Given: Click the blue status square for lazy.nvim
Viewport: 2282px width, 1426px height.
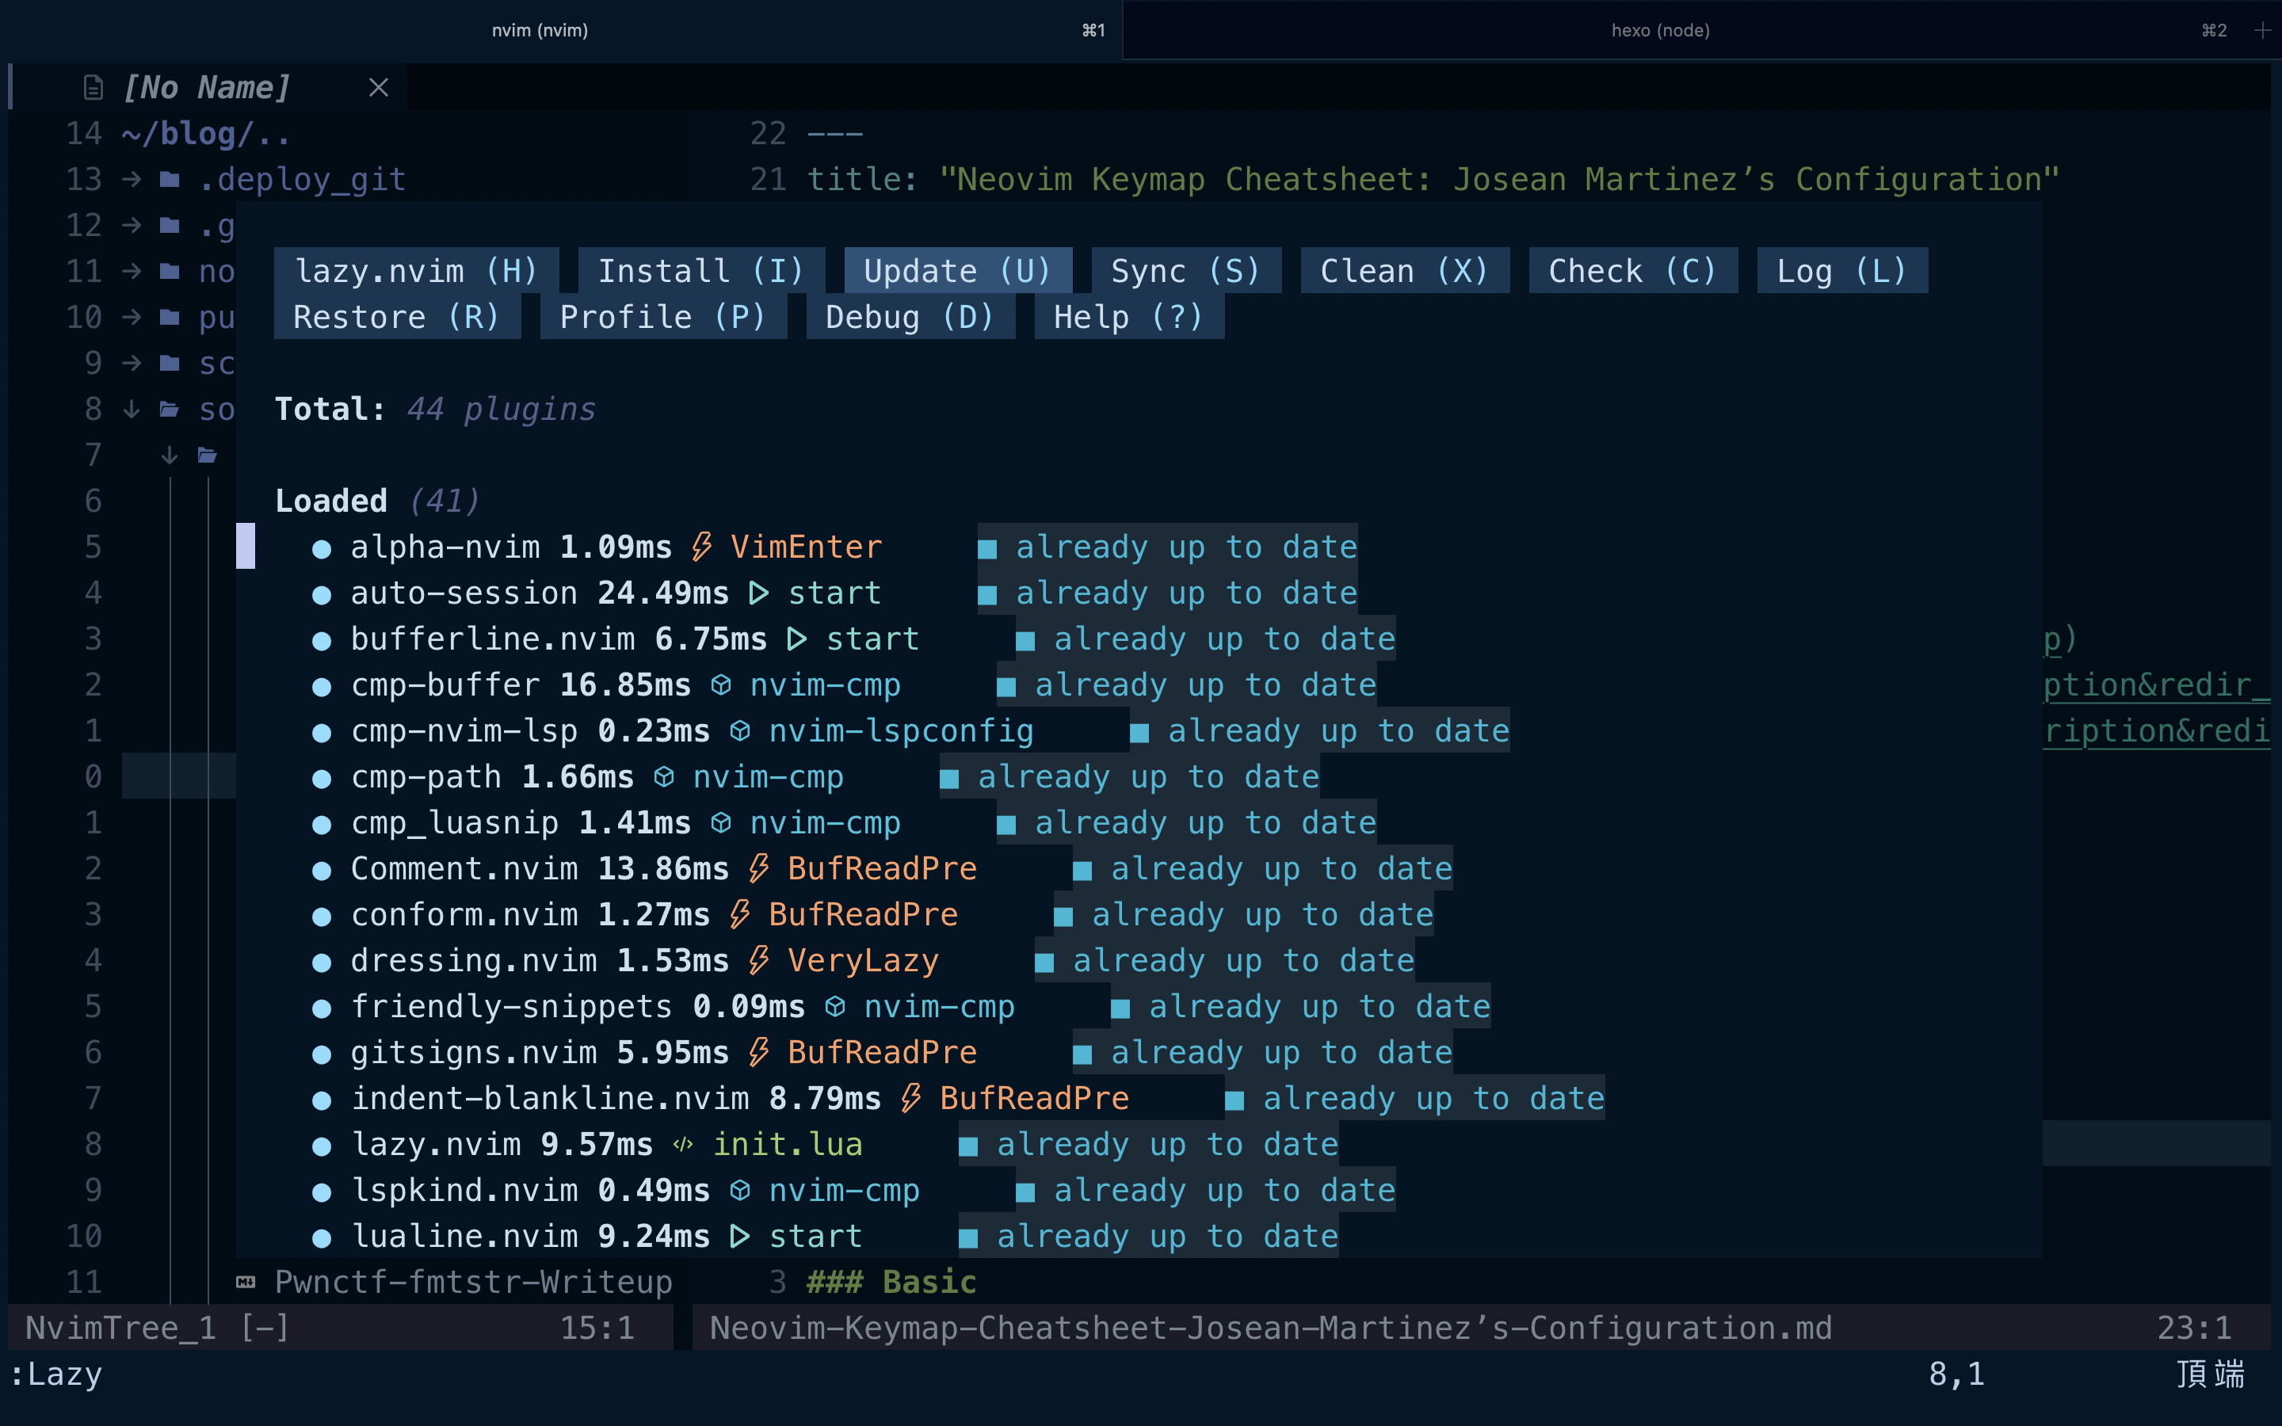Looking at the screenshot, I should 968,1146.
